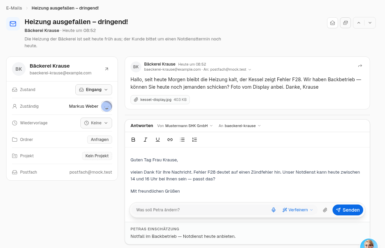Insert a link using the link icon

(170, 140)
